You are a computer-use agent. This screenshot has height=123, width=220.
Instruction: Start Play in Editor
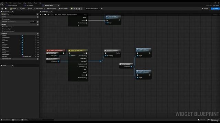click(x=72, y=9)
